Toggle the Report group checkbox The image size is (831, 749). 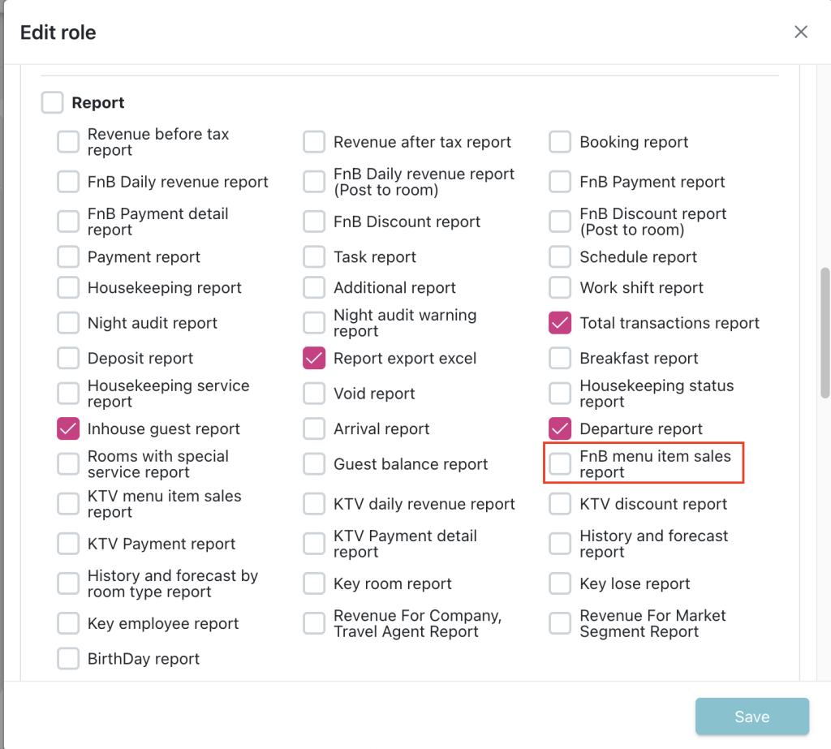pyautogui.click(x=52, y=103)
